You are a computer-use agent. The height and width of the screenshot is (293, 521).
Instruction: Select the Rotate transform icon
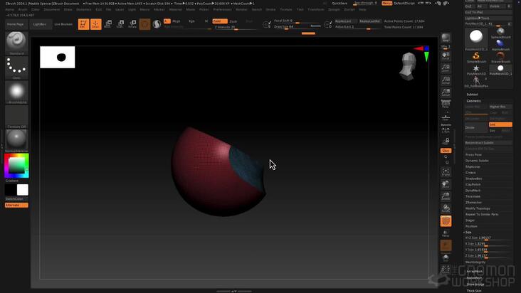[132, 24]
